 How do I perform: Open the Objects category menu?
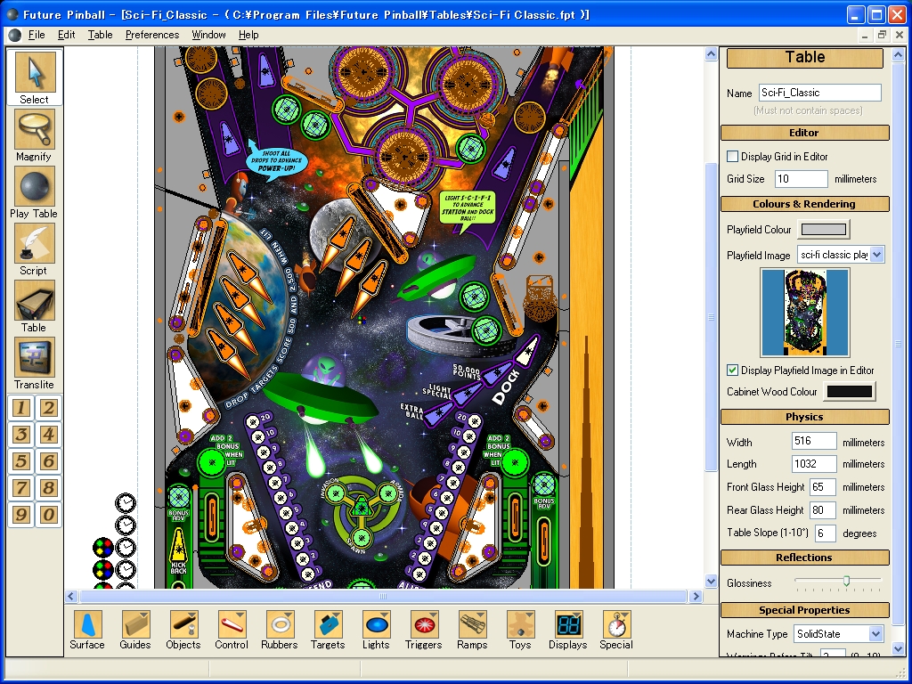pyautogui.click(x=183, y=630)
